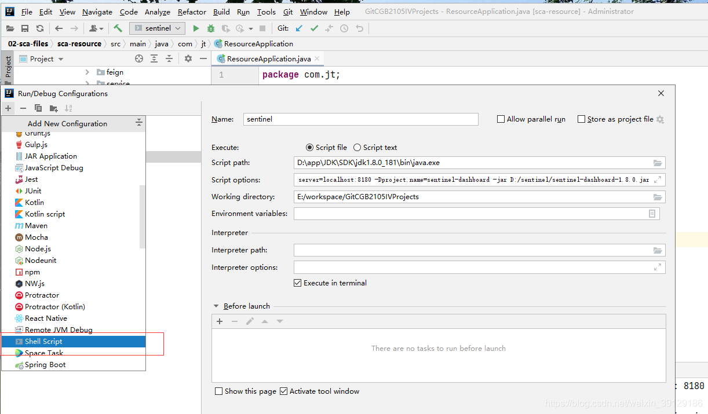Click the Reload/Synchronize toolbar icon
Viewport: 708px width, 414px height.
(x=39, y=28)
